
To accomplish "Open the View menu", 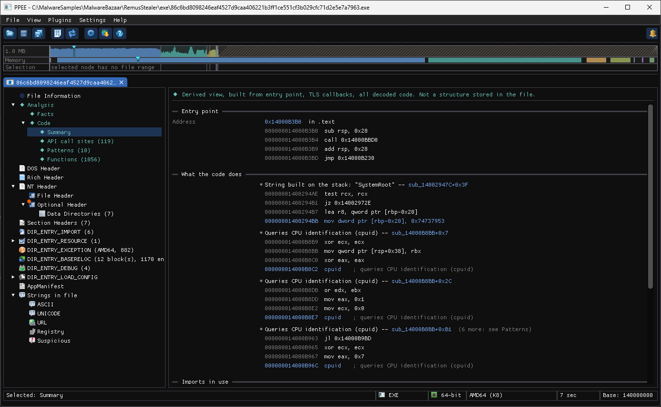I will [34, 20].
